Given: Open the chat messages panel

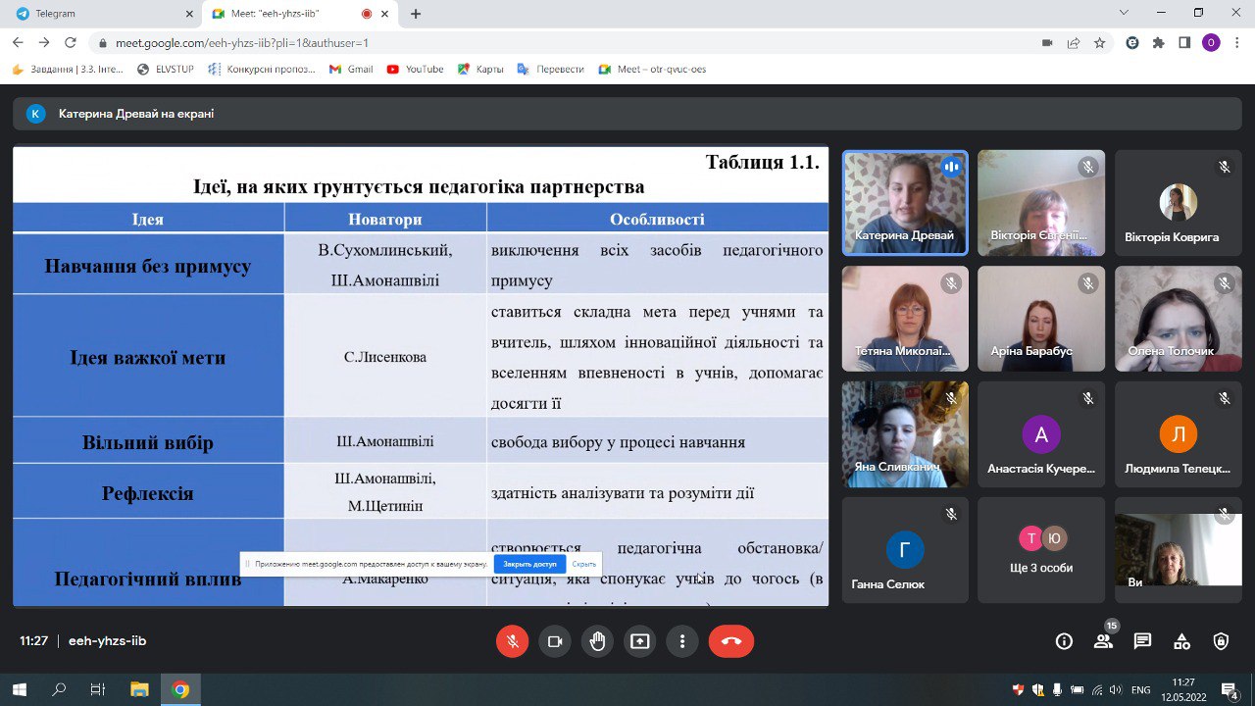Looking at the screenshot, I should [1142, 641].
